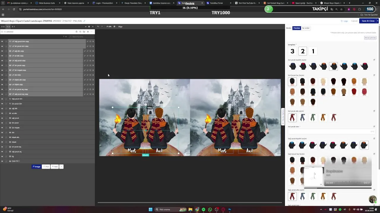
Task: Open the zoom 50% dropdown
Action: [x=109, y=27]
